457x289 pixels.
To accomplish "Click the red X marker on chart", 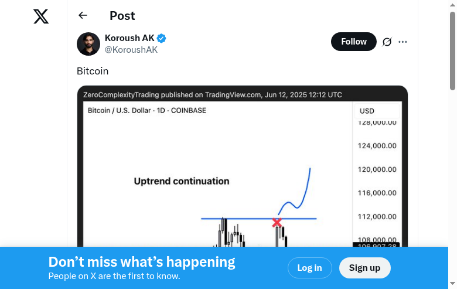I will (277, 222).
